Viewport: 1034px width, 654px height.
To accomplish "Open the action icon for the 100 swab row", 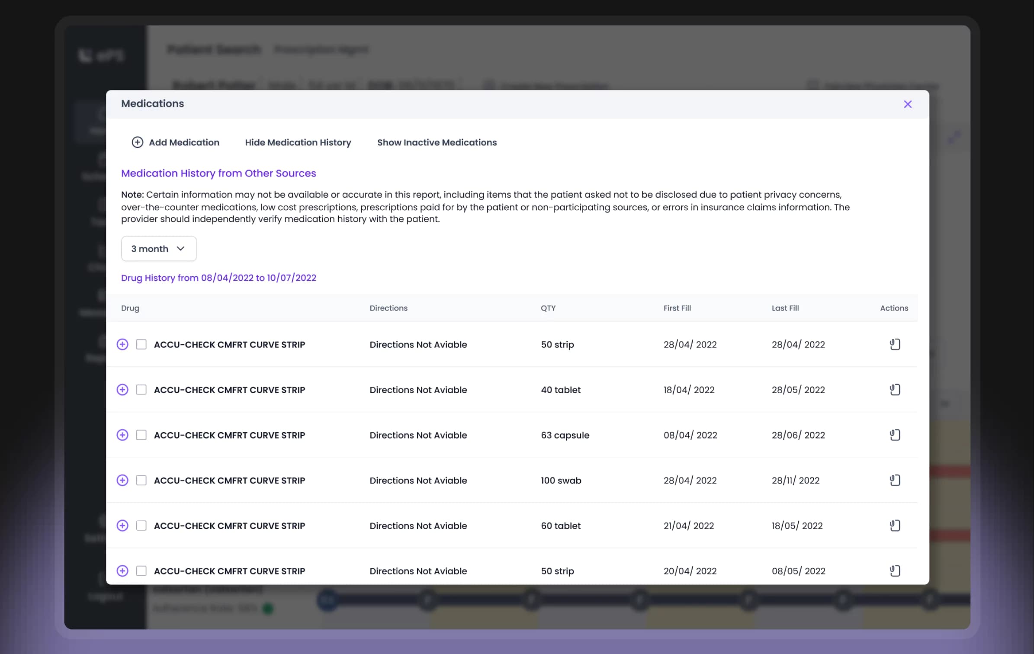I will coord(895,480).
